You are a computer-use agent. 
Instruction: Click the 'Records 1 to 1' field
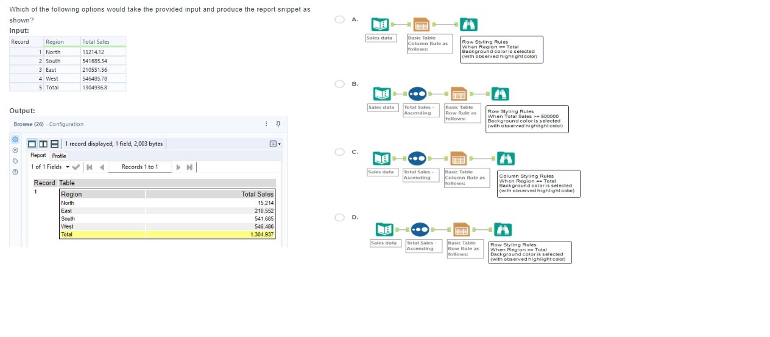(x=140, y=167)
